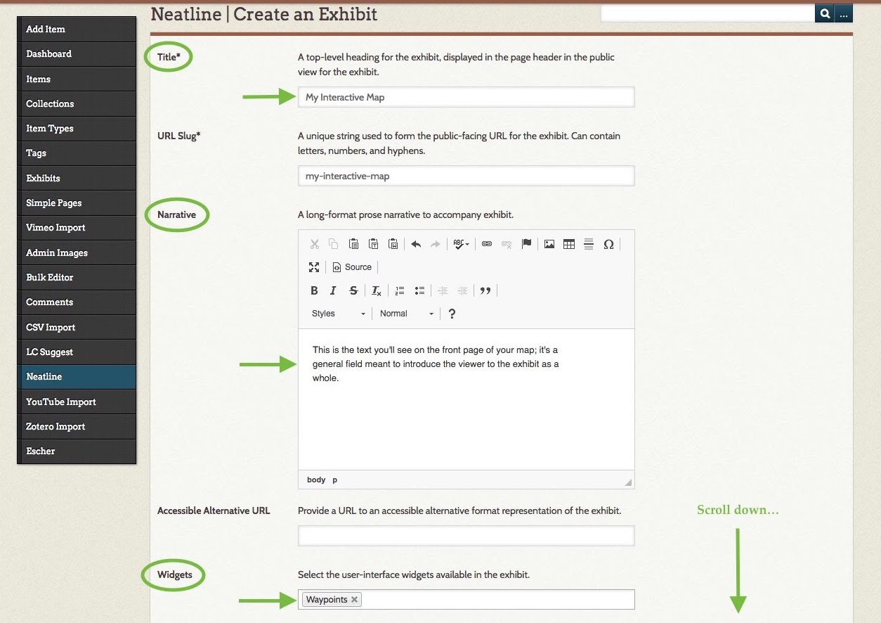This screenshot has width=881, height=623.
Task: Switch the editor to Source view
Action: tap(352, 267)
